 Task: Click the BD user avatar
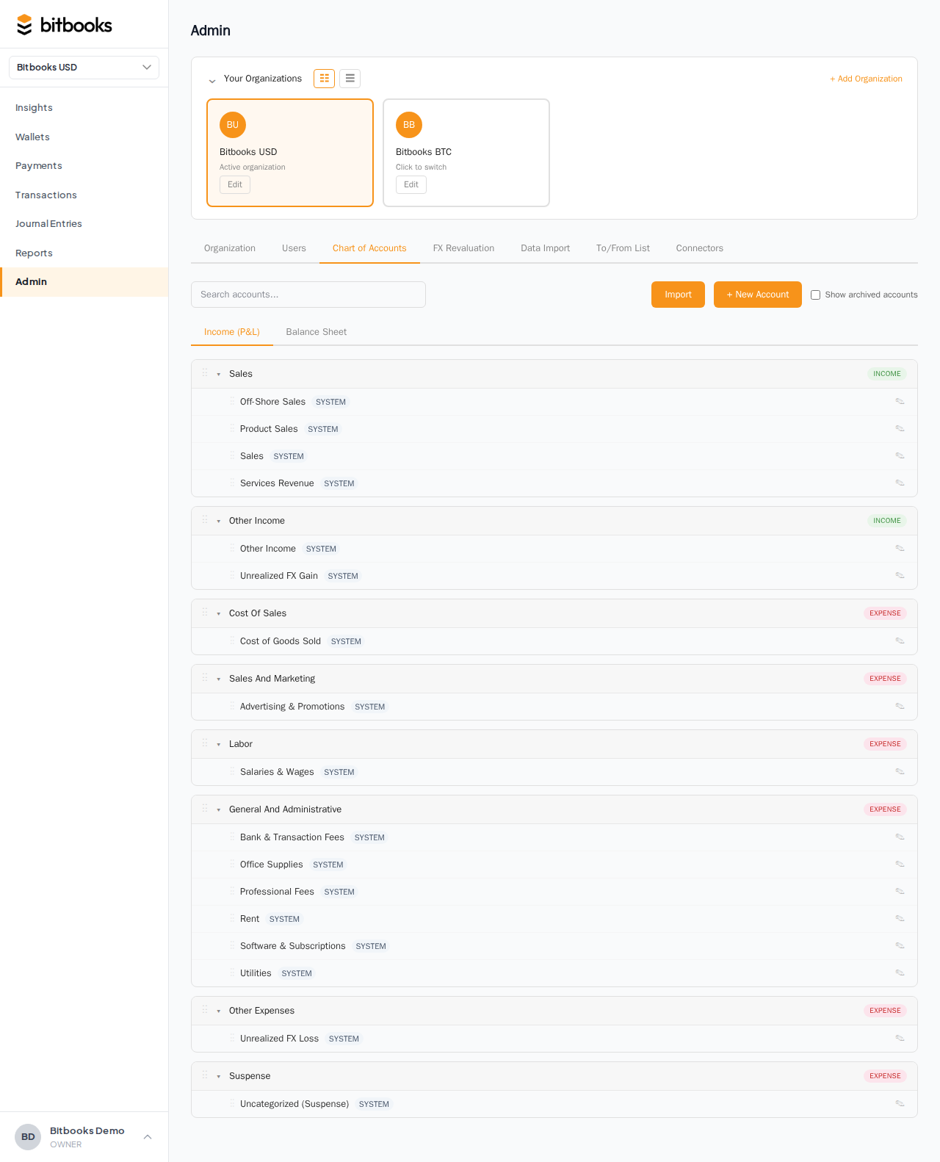point(28,1137)
